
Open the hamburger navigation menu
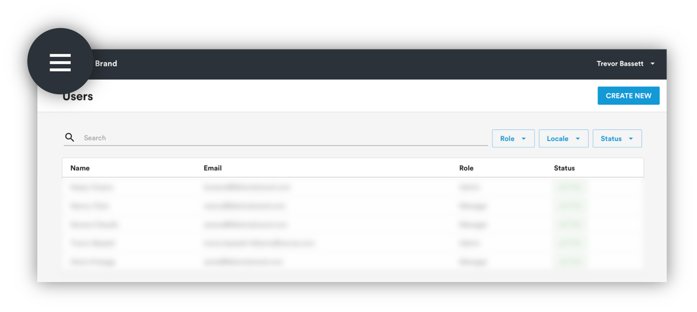[x=60, y=63]
